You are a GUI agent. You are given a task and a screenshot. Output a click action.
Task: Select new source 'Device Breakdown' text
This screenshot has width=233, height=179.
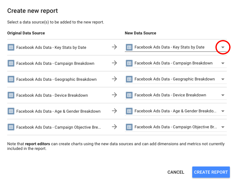tap(170, 95)
